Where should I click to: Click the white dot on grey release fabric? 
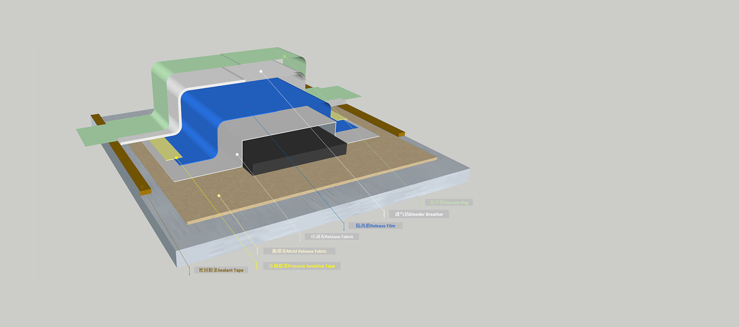pos(237,154)
